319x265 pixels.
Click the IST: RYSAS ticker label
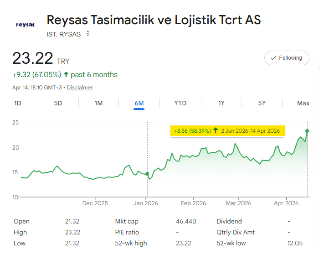click(x=63, y=34)
